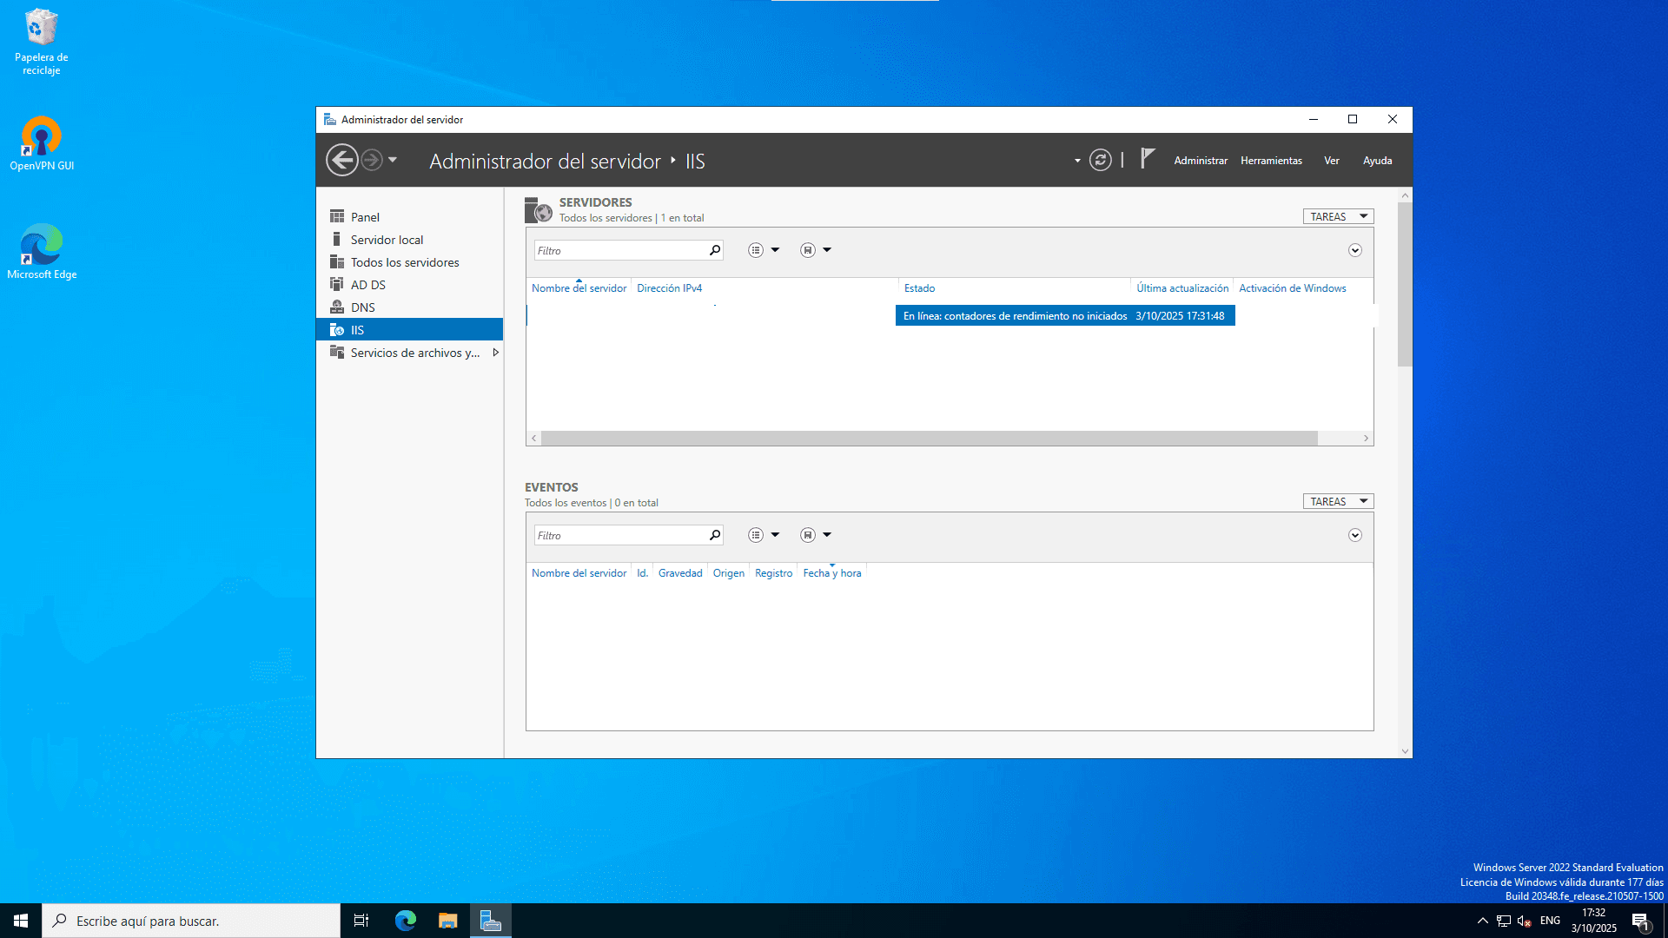Open the Administrar menu
Viewport: 1668px width, 938px height.
click(x=1201, y=160)
